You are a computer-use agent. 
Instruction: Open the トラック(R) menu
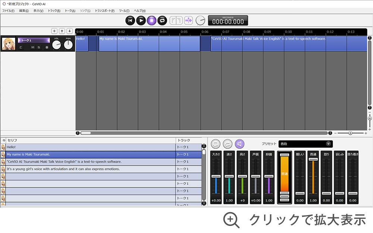pos(54,11)
